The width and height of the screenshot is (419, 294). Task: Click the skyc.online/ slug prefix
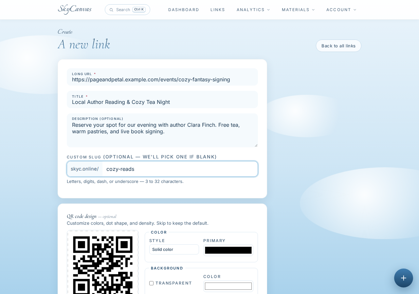point(85,169)
